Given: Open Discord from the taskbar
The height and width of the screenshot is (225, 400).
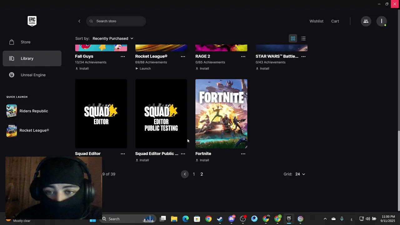Looking at the screenshot, I should (232, 219).
